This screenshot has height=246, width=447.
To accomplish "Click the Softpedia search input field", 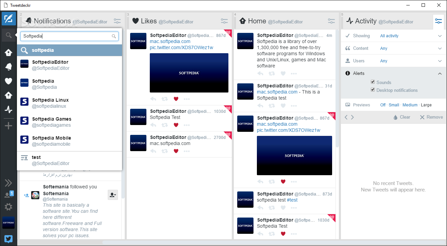I will (69, 36).
